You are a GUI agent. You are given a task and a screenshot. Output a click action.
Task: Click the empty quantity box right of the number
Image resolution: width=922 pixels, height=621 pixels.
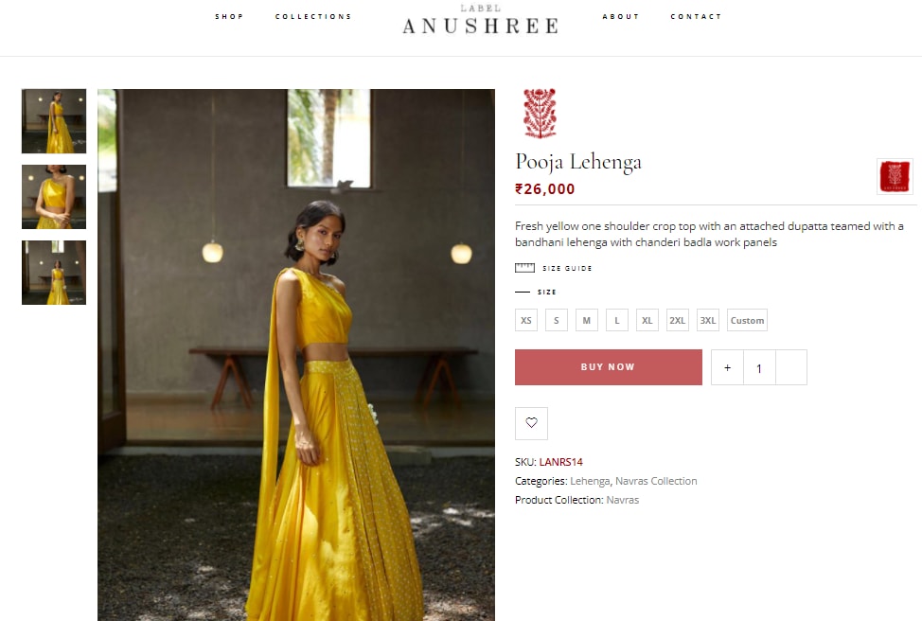click(x=790, y=367)
